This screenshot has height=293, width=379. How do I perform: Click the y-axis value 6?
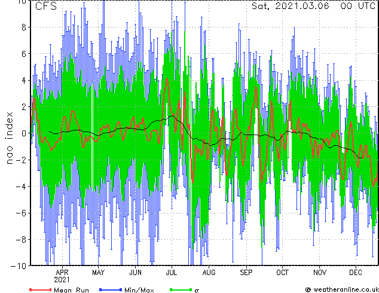(x=24, y=54)
